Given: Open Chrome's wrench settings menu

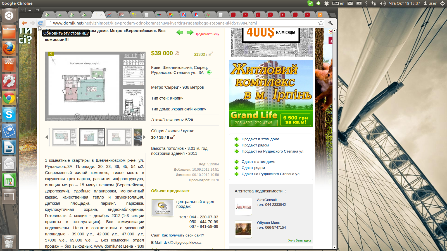Looking at the screenshot, I should point(331,23).
